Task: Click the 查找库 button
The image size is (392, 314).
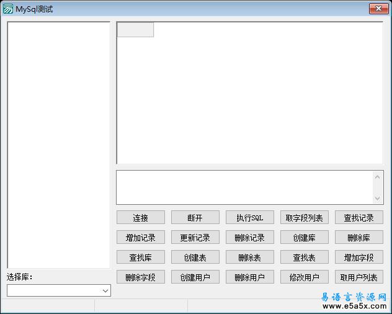Action: pos(141,257)
